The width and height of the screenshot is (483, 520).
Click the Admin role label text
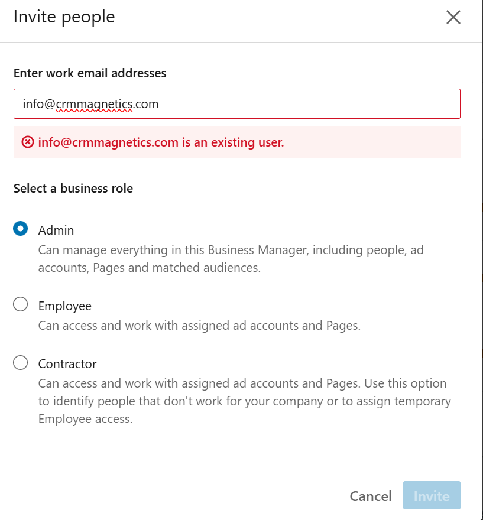click(x=56, y=230)
